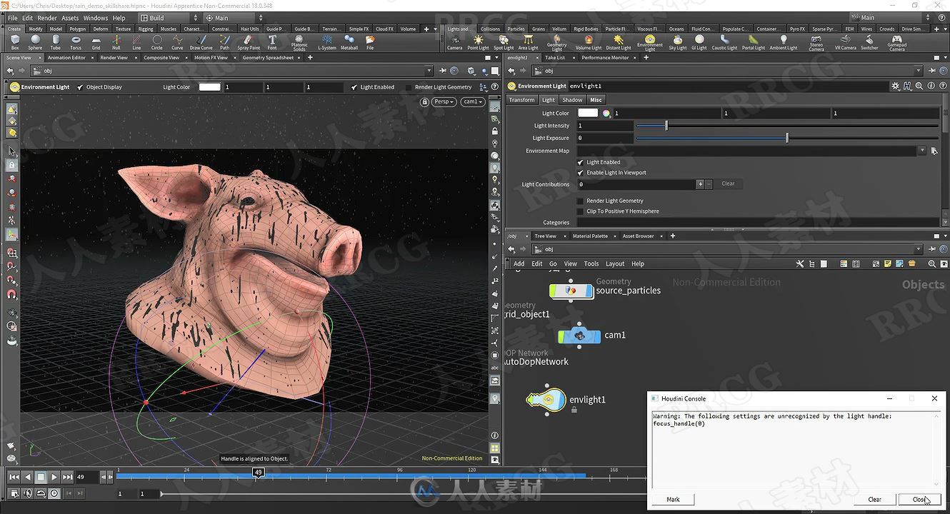
Task: Add a VR Camera
Action: [845, 42]
